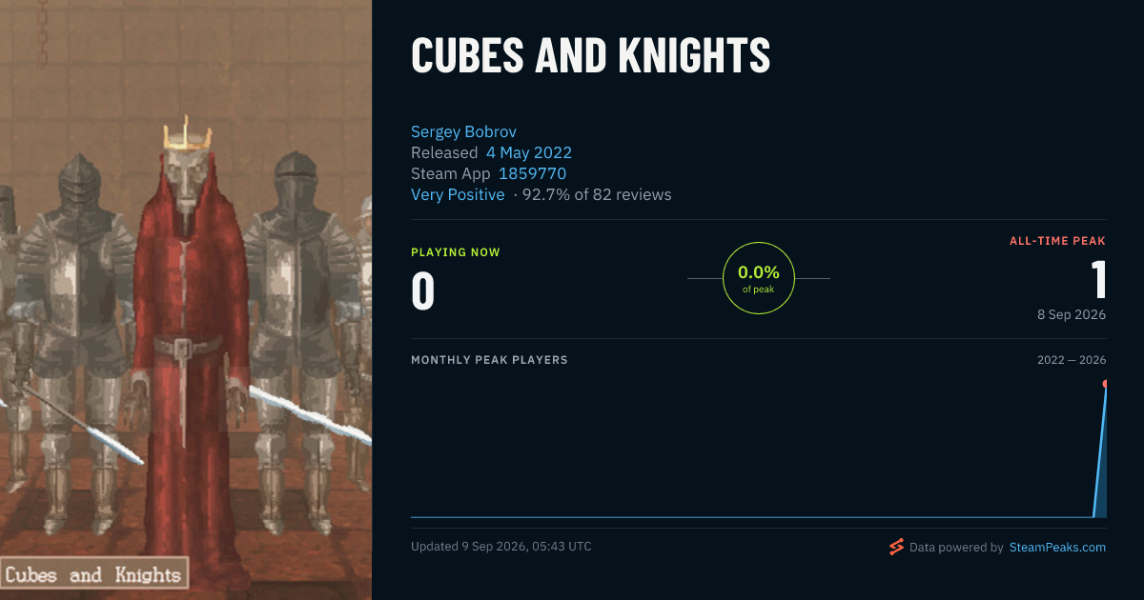Click the 2022 — 2026 range label
This screenshot has width=1144, height=600.
point(1072,360)
